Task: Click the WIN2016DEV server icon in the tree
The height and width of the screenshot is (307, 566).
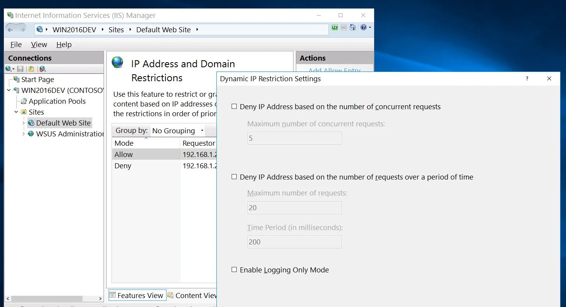Action: 16,90
